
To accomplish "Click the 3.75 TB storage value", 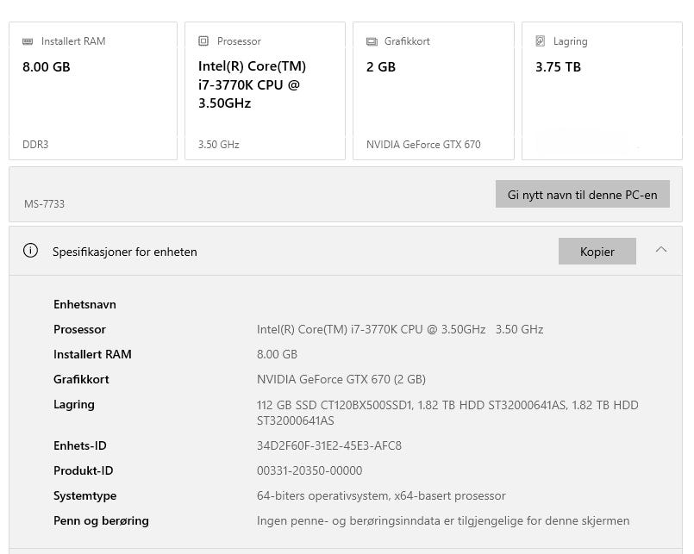I will point(558,67).
